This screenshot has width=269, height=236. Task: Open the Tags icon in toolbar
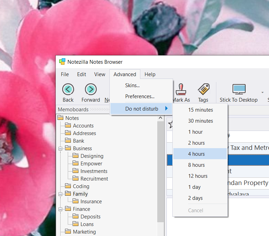click(x=204, y=89)
